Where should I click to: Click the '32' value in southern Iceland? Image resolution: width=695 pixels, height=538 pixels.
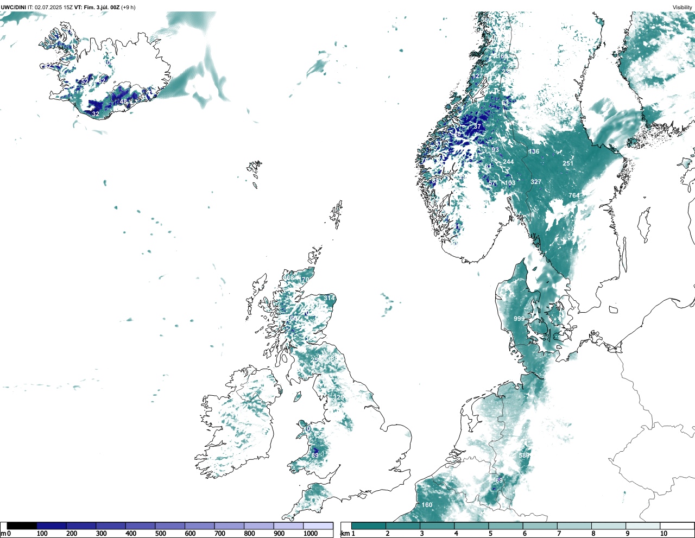click(x=96, y=114)
